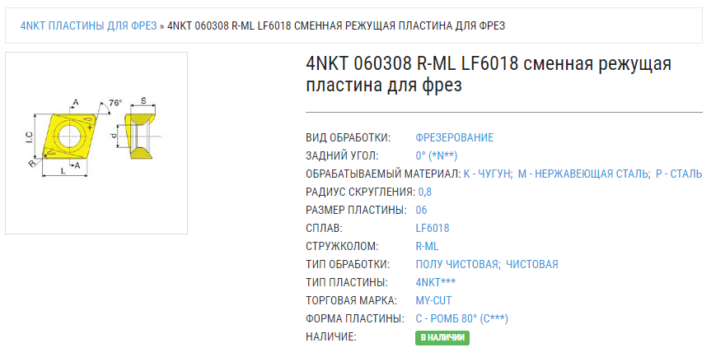
Task: Select the 0,8 corner radius link
Action: tap(425, 192)
